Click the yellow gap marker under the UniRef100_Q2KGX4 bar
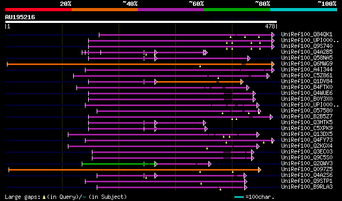Viewport: 342px width, 201px height. click(x=207, y=148)
